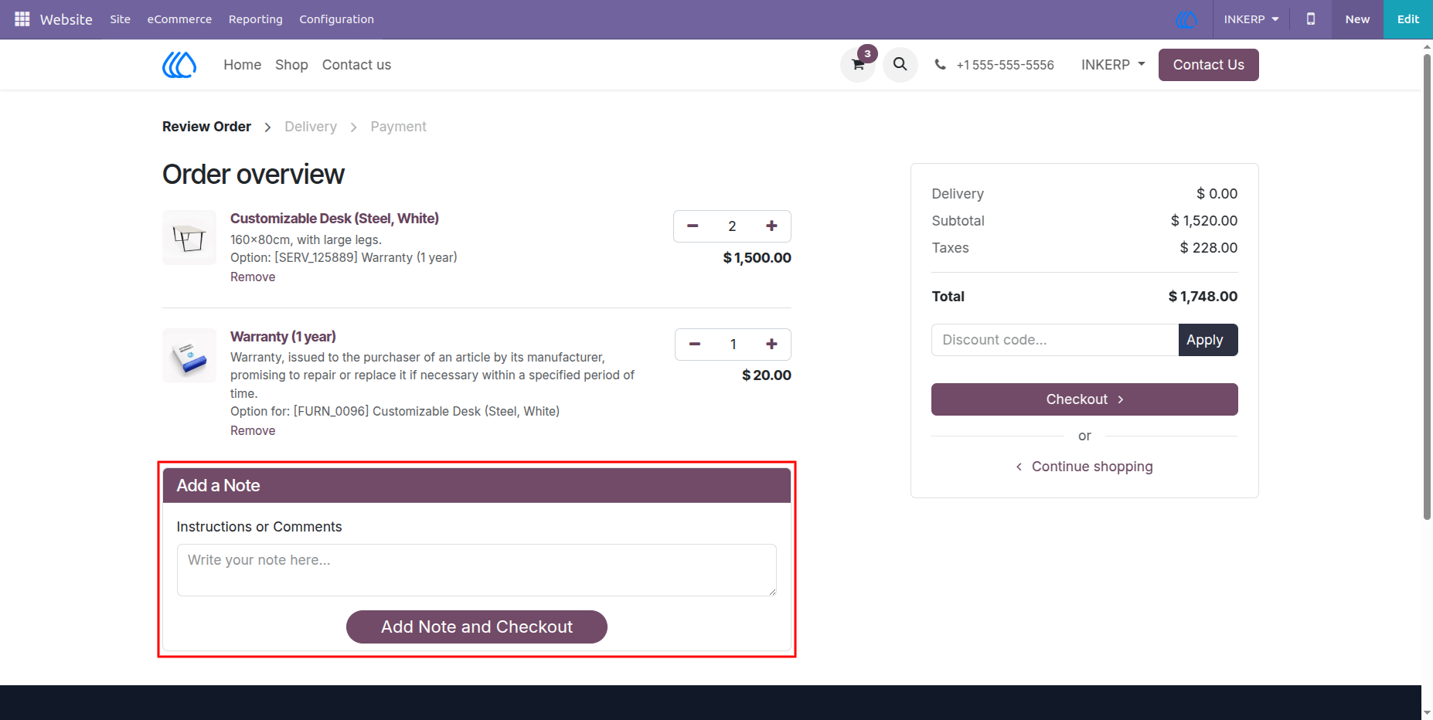Go to the Home page link

tap(243, 65)
